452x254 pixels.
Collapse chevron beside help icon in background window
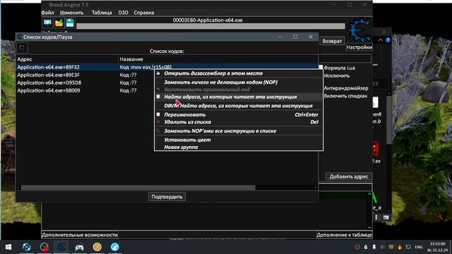tap(380, 40)
